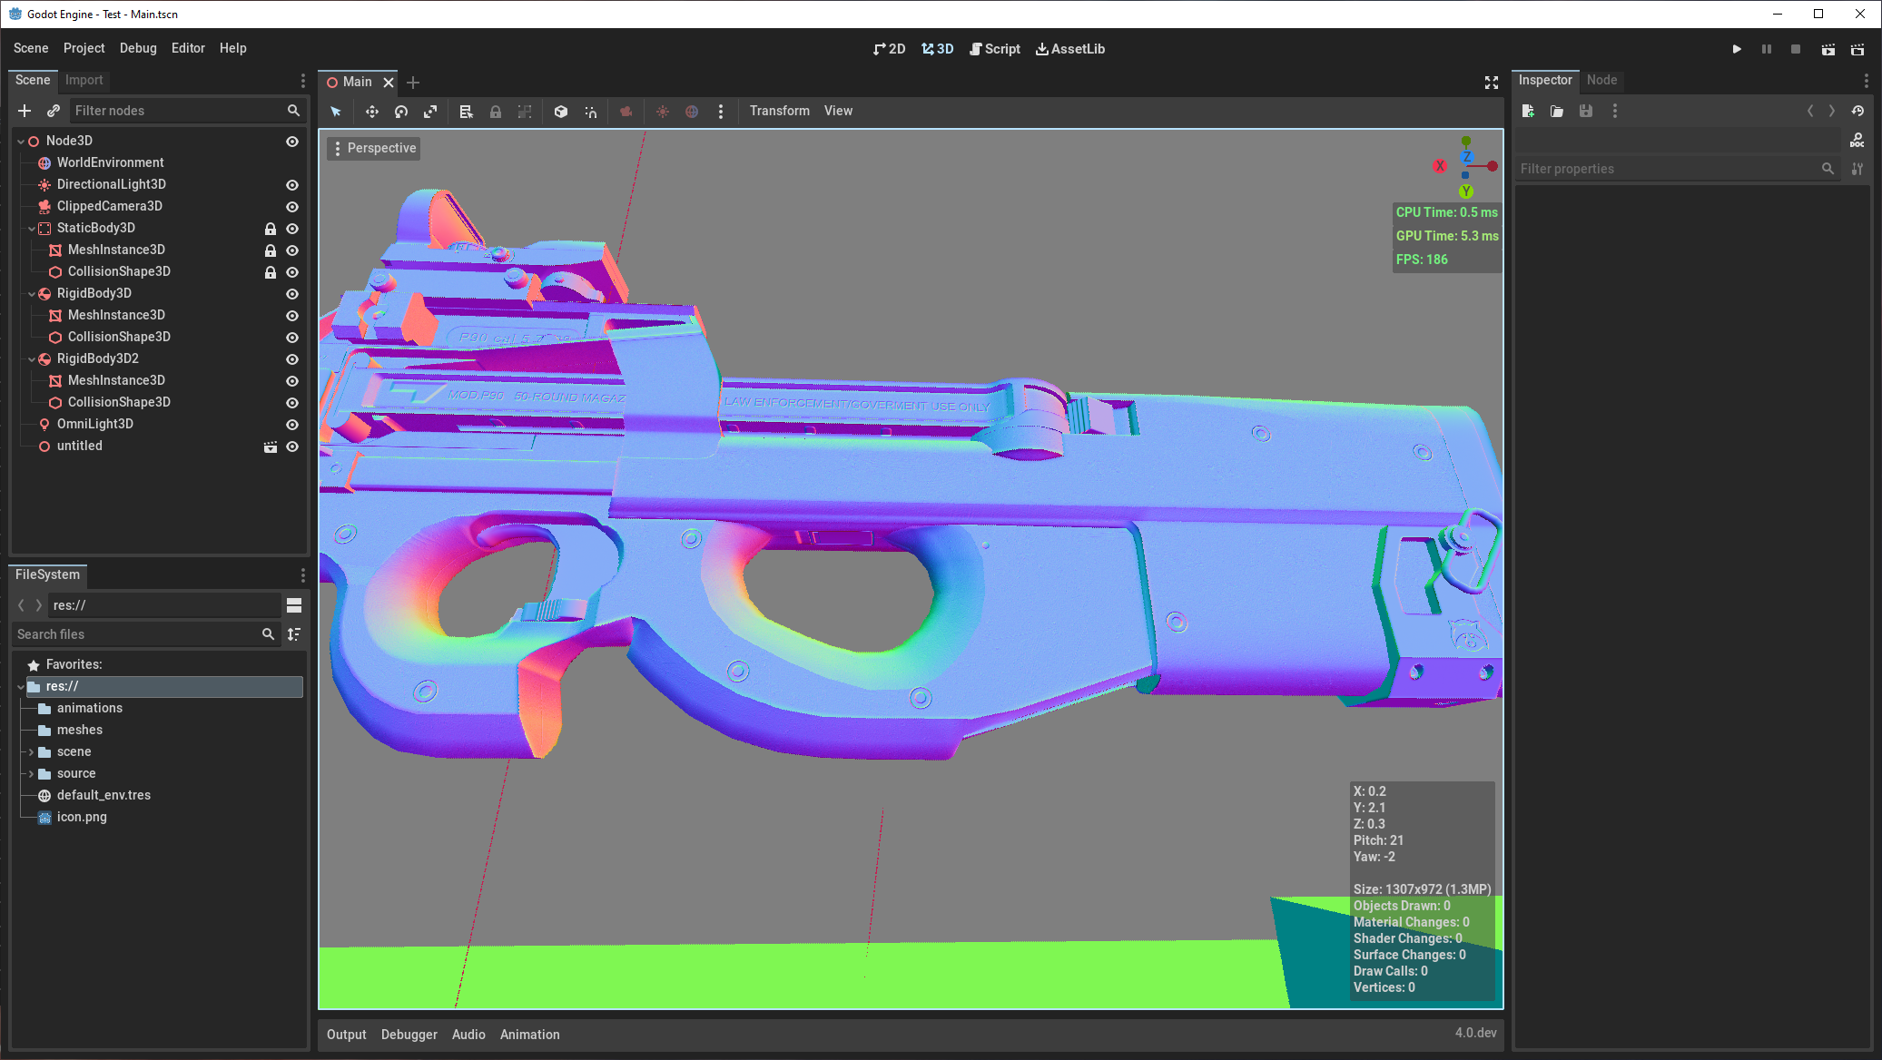Open the Project menu

point(84,48)
